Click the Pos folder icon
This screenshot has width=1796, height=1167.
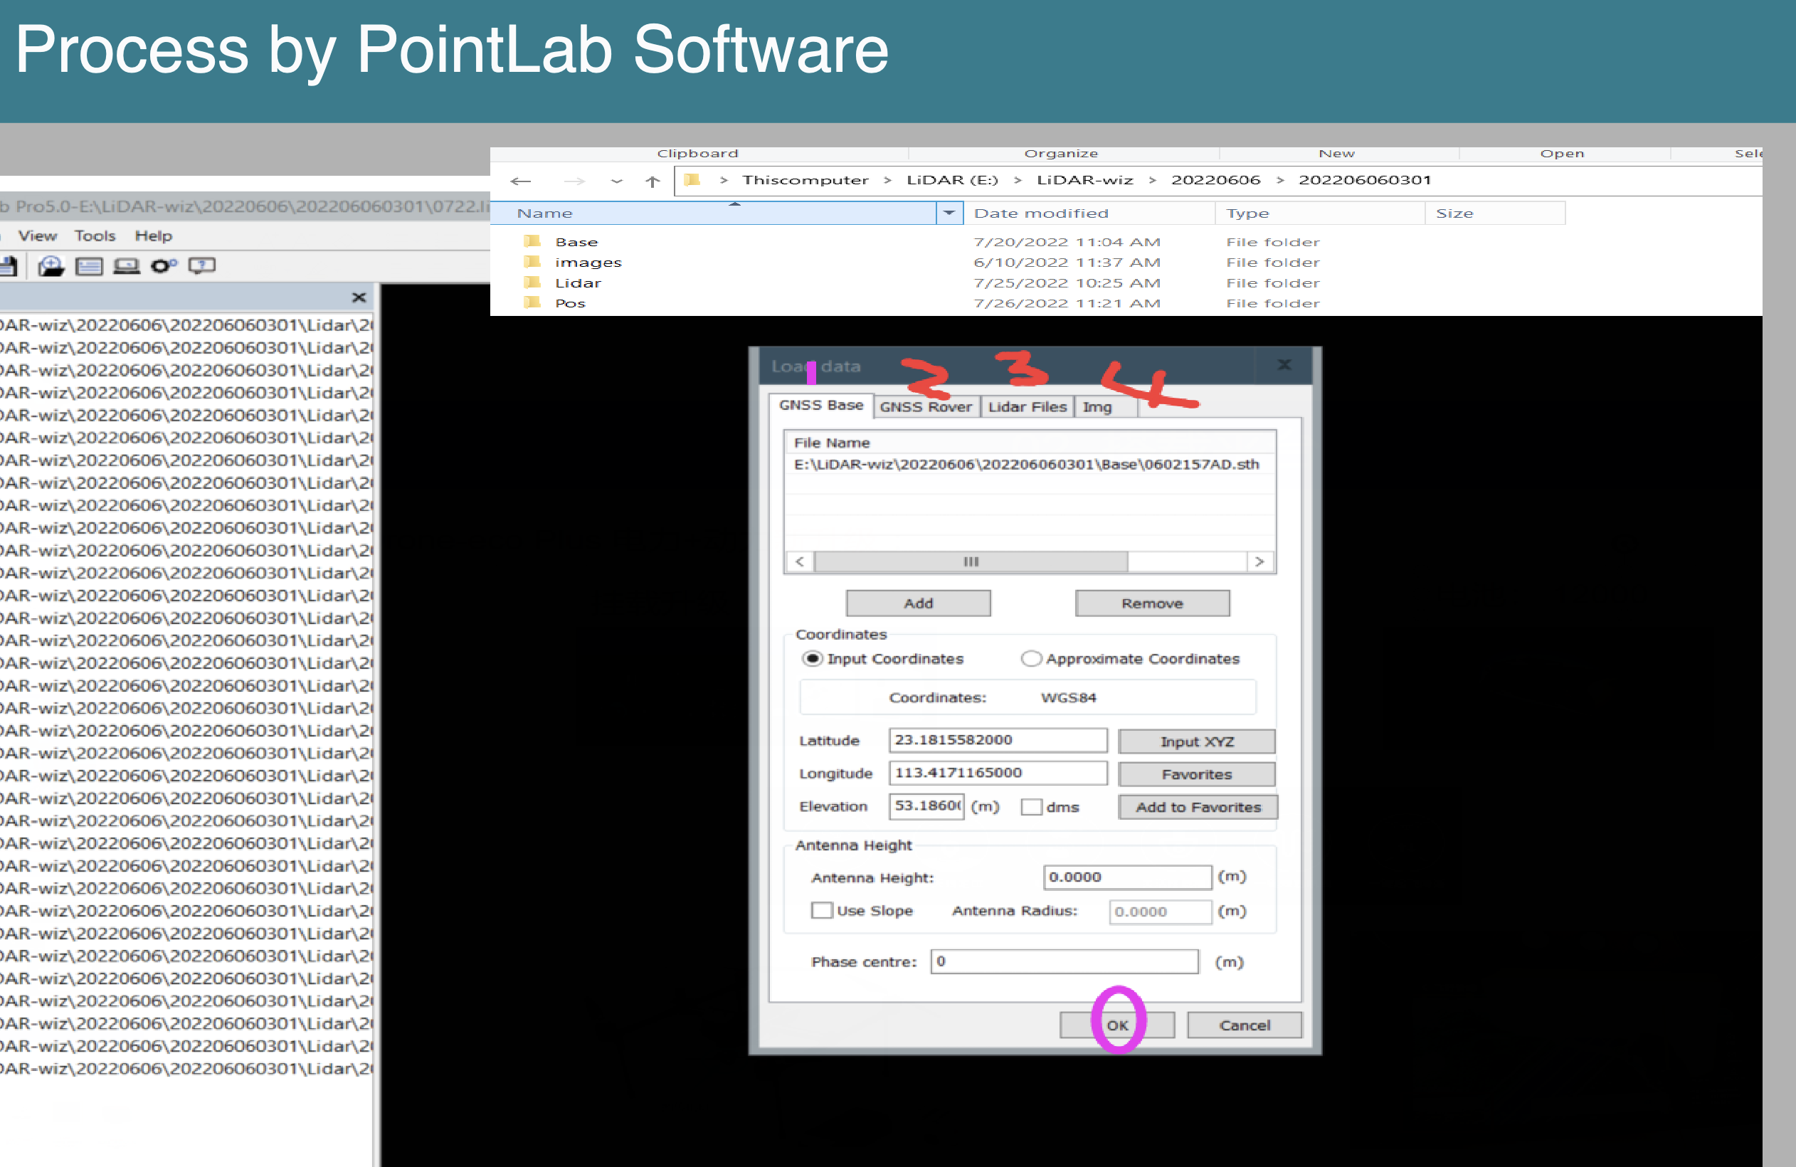pos(533,302)
